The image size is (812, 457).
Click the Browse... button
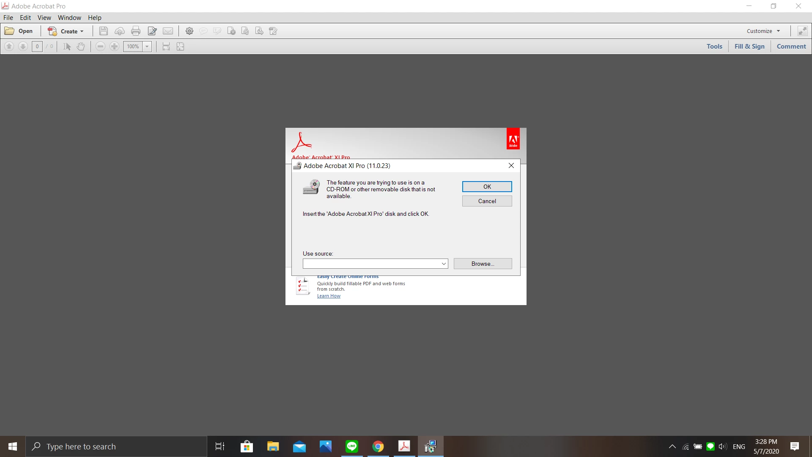click(x=483, y=264)
